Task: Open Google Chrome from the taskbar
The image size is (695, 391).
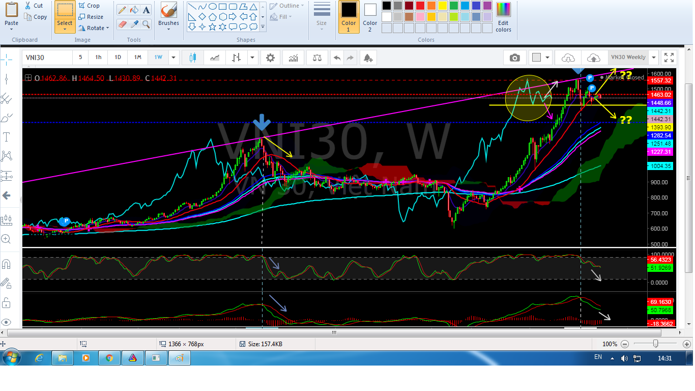Action: pos(109,358)
